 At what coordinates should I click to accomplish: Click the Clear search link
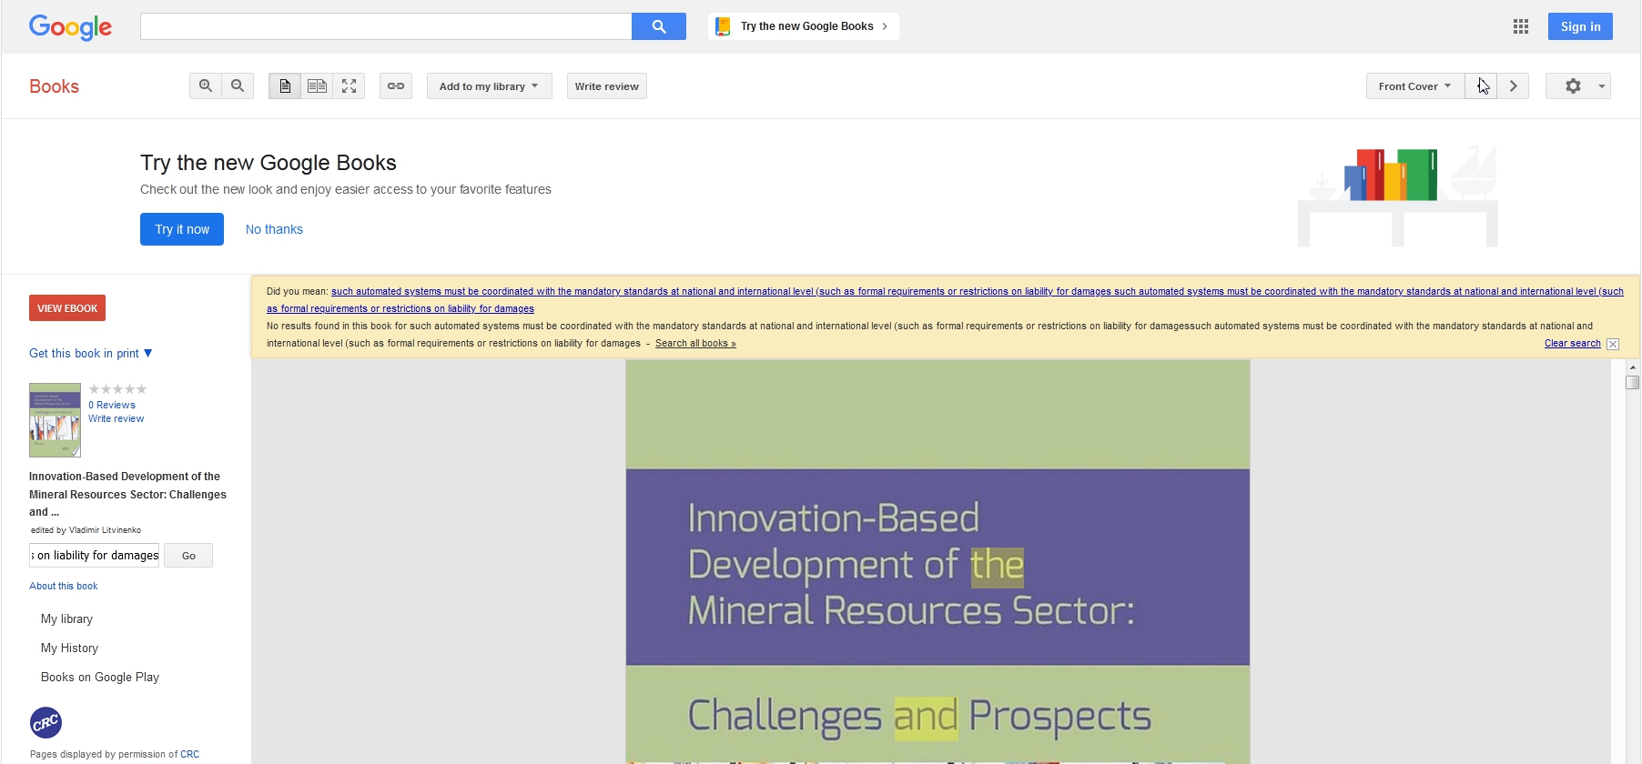click(x=1572, y=343)
